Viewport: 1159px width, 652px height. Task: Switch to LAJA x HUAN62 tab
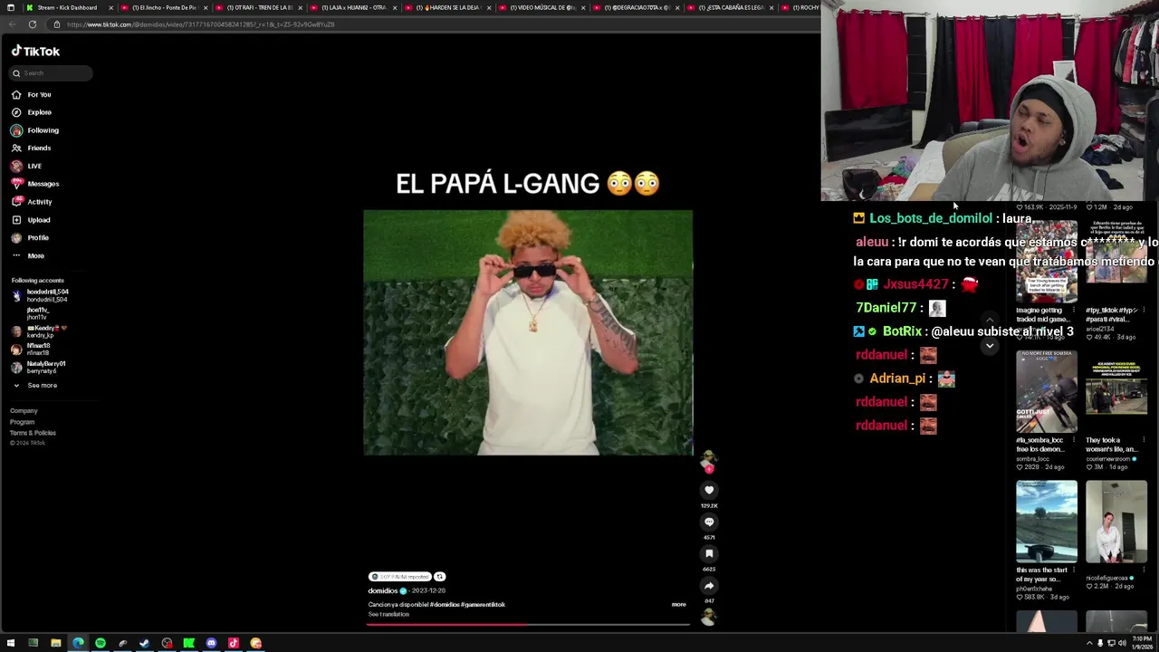[353, 7]
